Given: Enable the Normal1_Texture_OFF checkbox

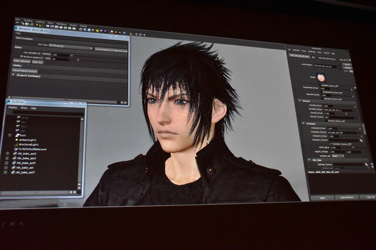Looking at the screenshot, I should 327,121.
